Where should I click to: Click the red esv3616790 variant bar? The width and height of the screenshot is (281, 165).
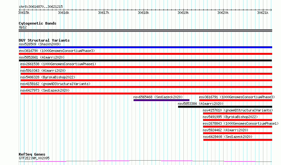(x=145, y=54)
